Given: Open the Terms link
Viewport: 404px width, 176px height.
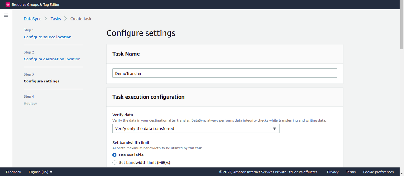Looking at the screenshot, I should pyautogui.click(x=351, y=172).
